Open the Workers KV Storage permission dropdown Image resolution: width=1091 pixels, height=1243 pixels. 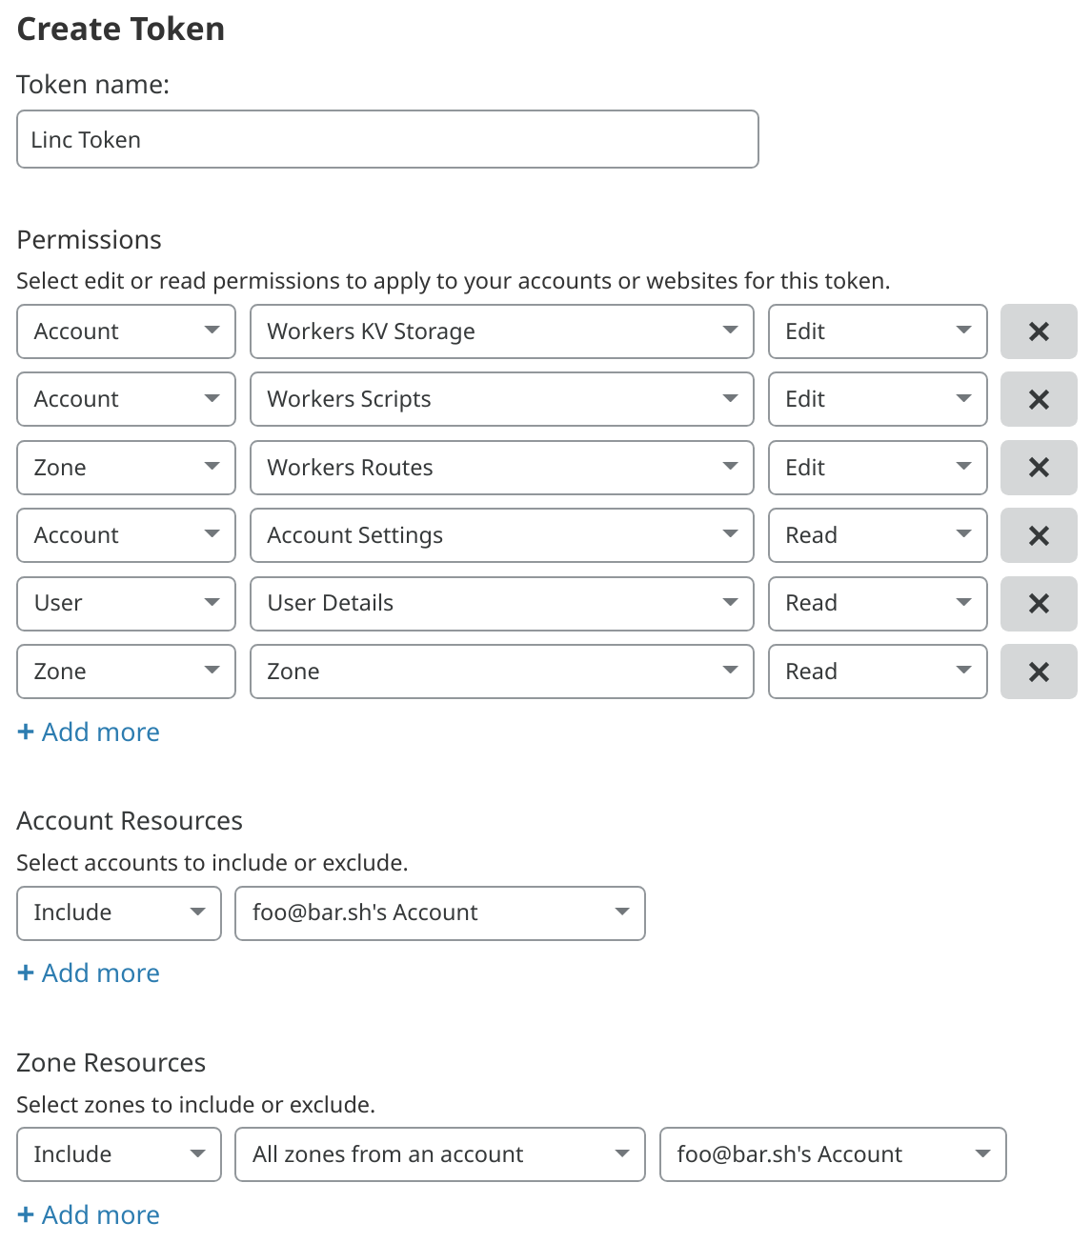[502, 331]
